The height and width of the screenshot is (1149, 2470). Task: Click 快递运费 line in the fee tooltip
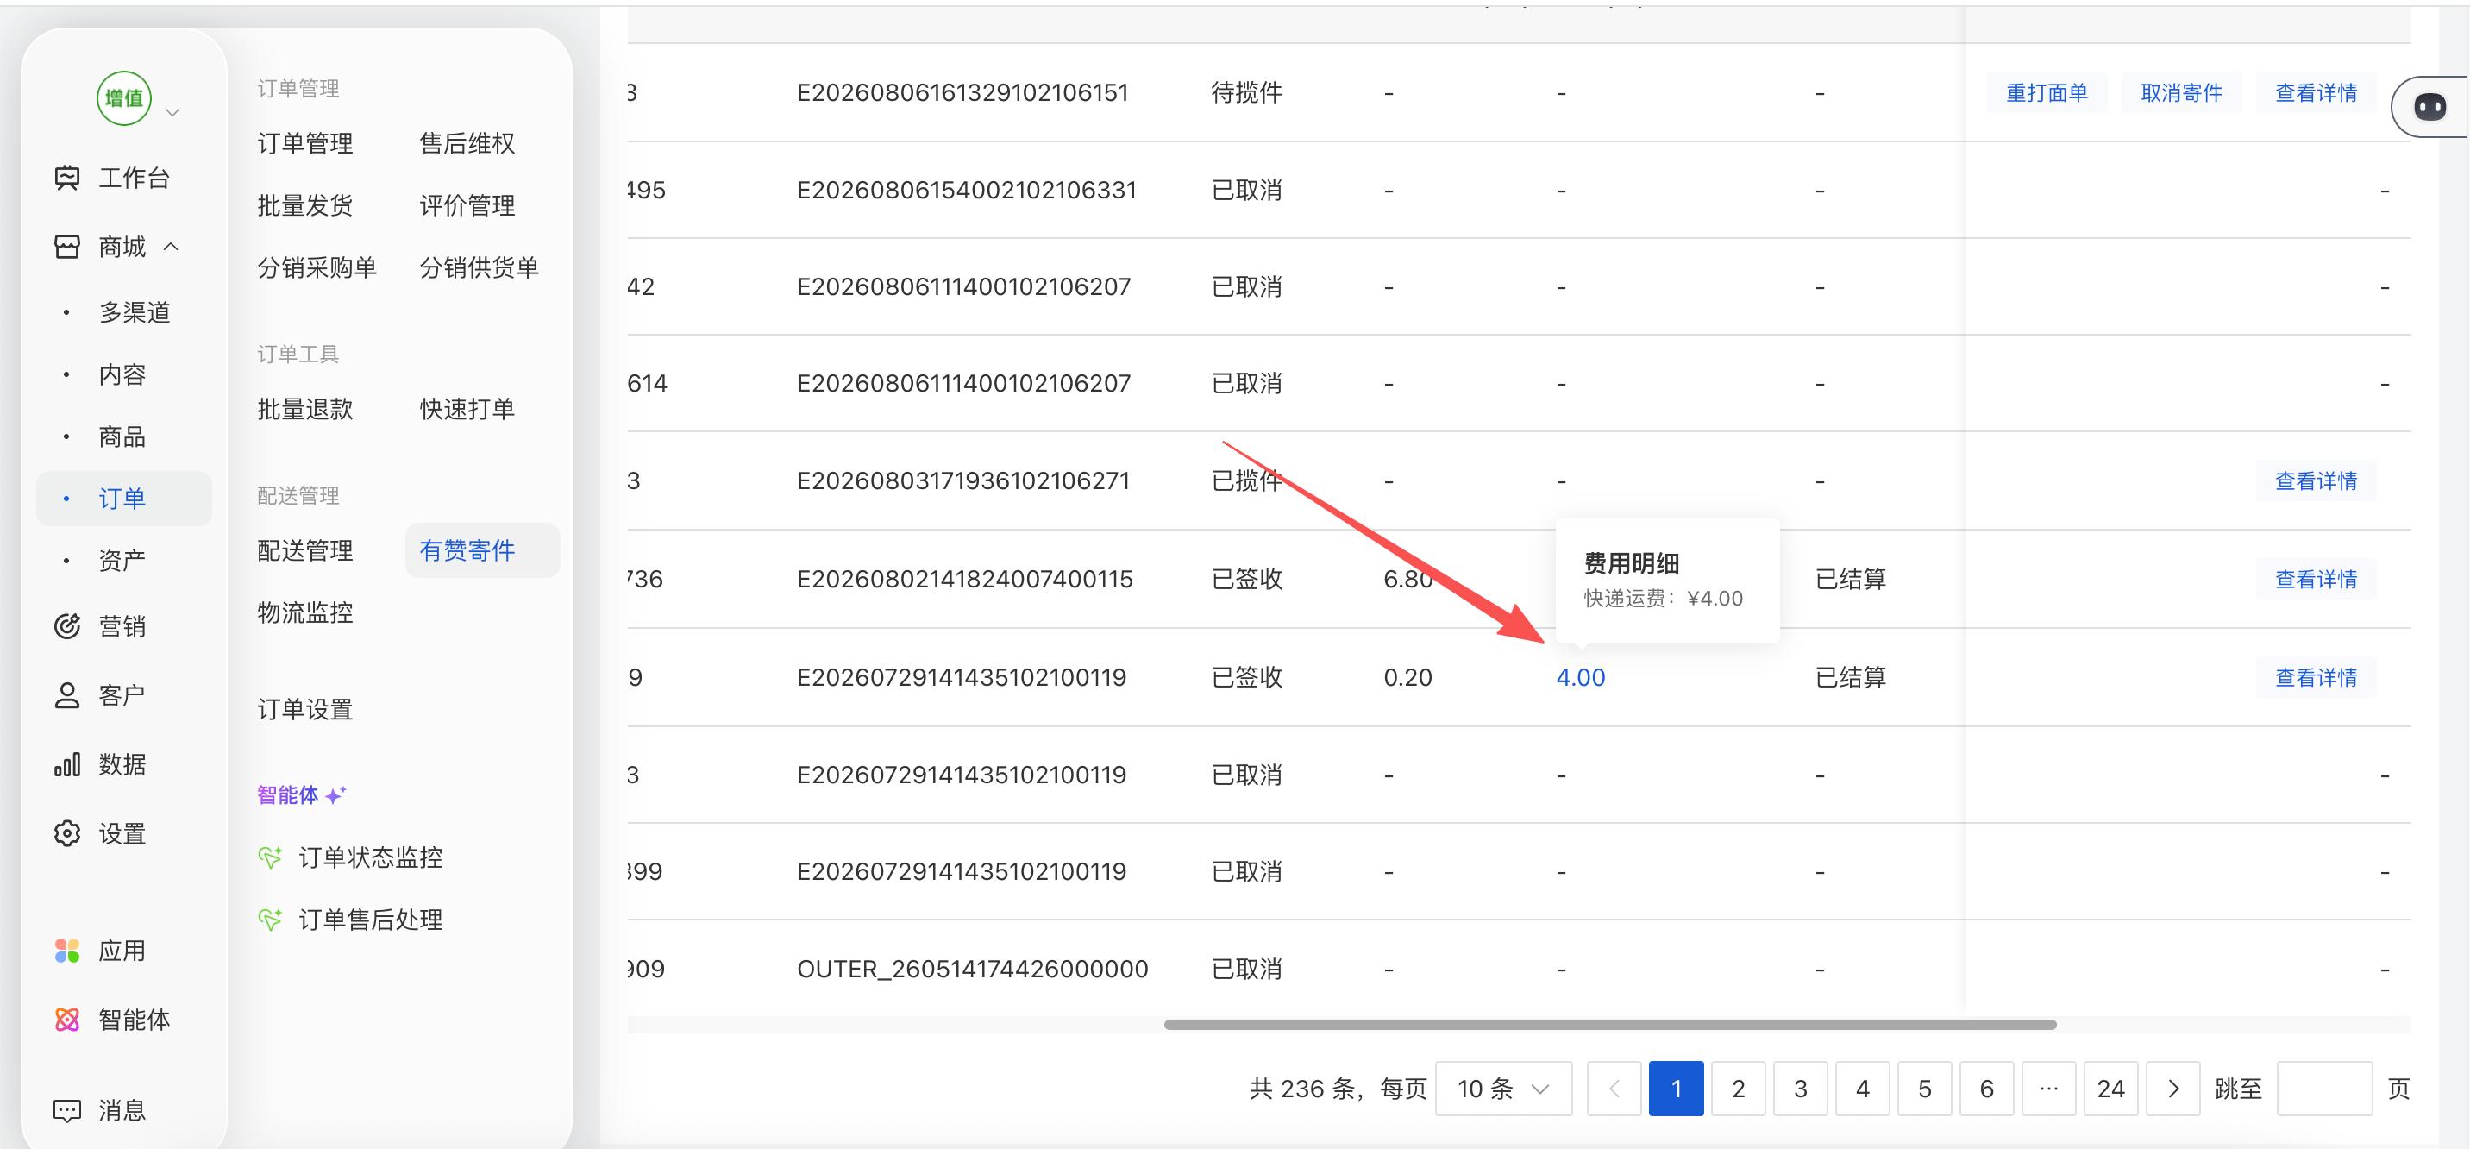(1664, 599)
